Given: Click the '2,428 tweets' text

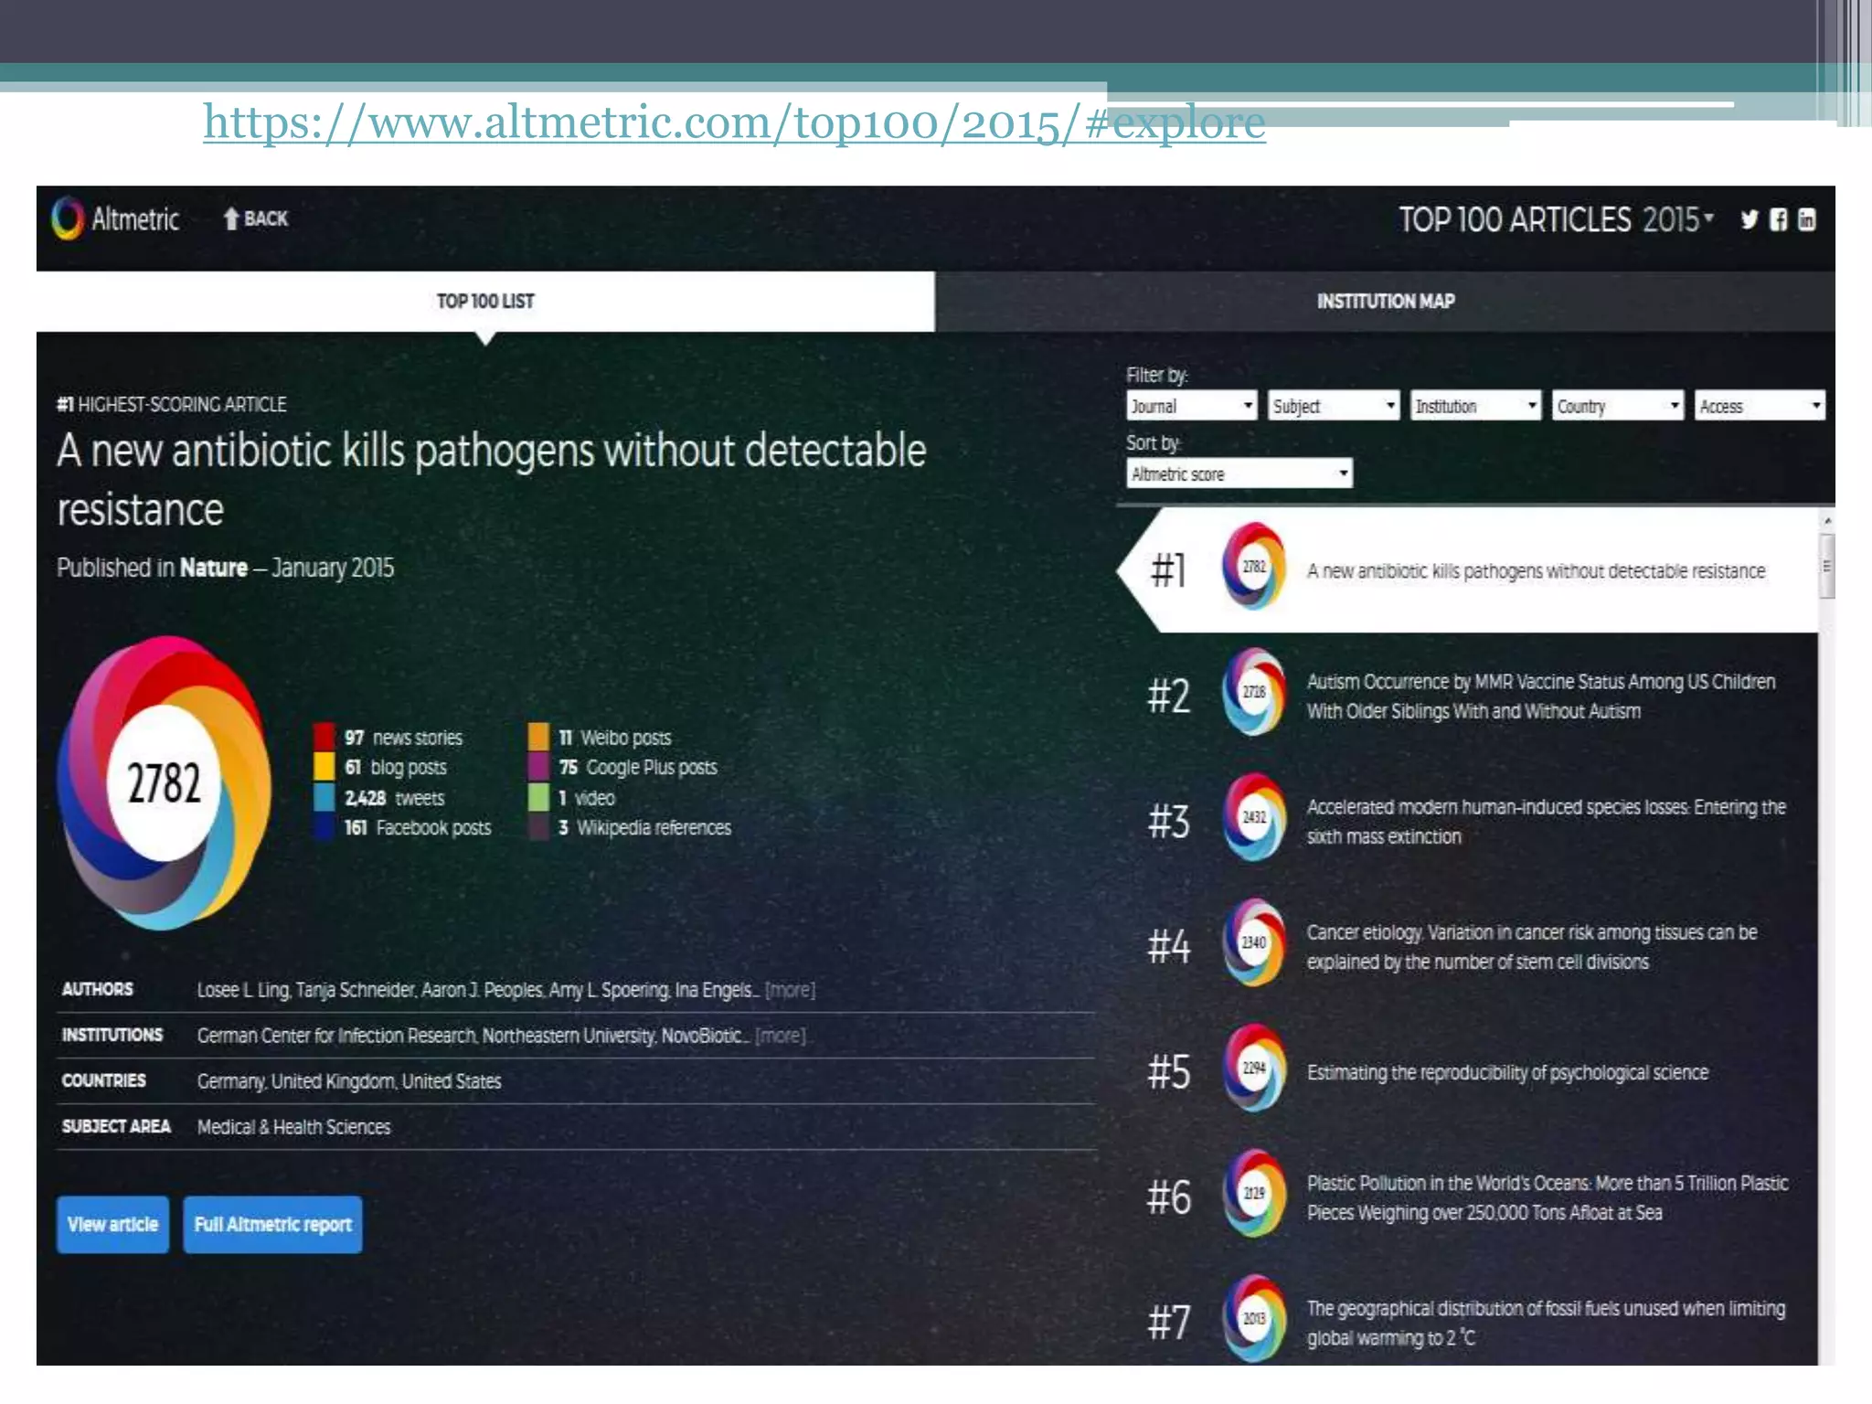Looking at the screenshot, I should tap(394, 798).
